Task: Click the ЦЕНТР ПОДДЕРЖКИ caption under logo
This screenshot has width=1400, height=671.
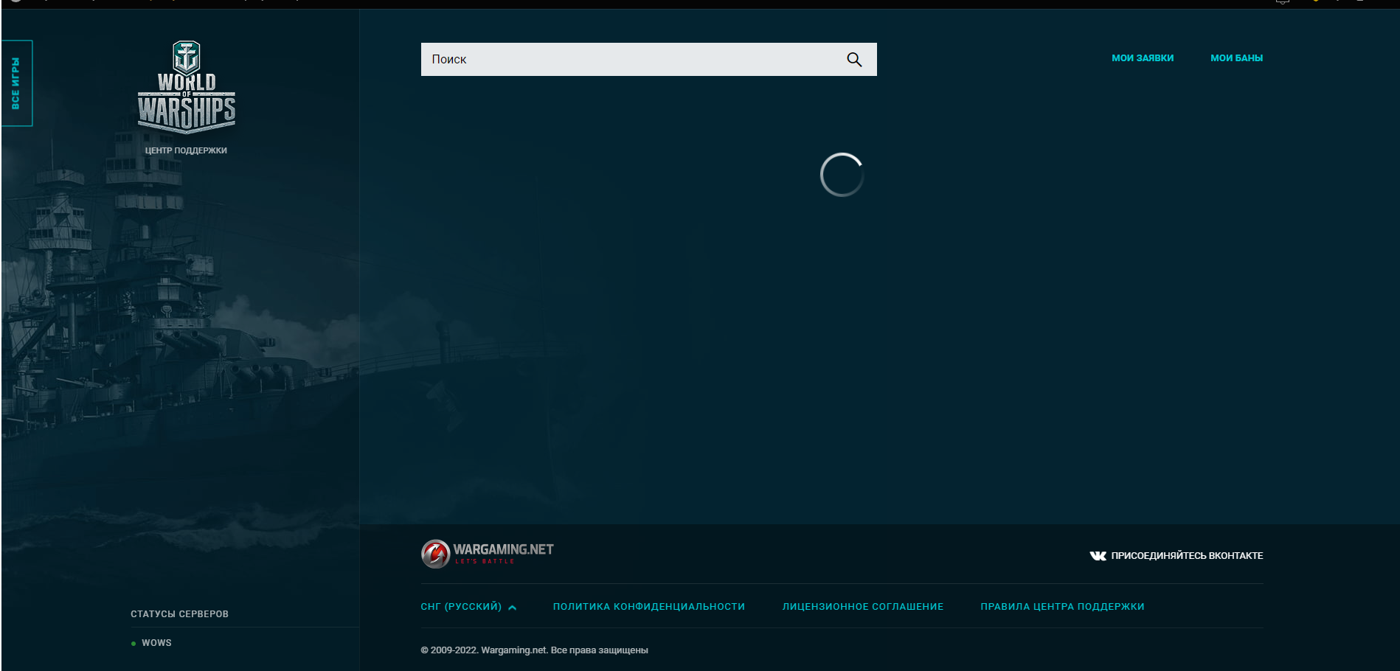Action: [x=186, y=150]
